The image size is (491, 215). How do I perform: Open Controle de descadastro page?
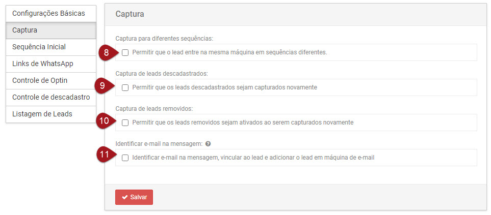click(x=51, y=97)
